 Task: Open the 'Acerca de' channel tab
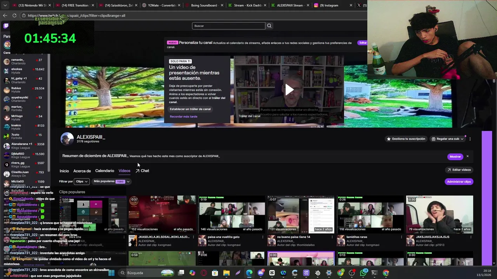[82, 171]
